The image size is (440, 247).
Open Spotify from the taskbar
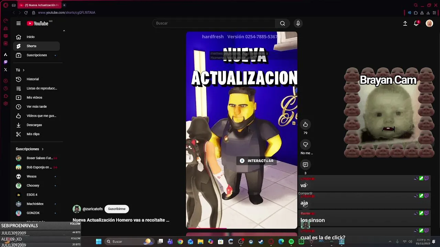pyautogui.click(x=291, y=242)
